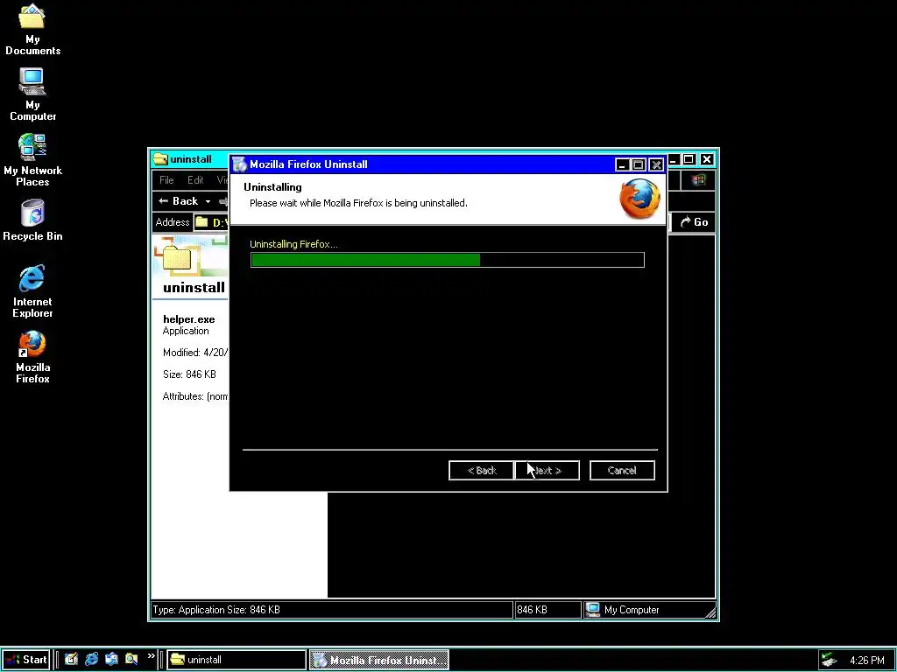Click the Windows flag logo in Explorer
The height and width of the screenshot is (672, 897).
698,180
